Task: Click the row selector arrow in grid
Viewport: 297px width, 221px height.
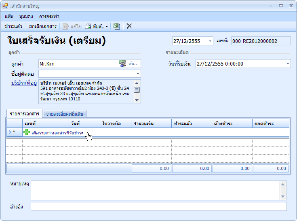Action: (10, 132)
